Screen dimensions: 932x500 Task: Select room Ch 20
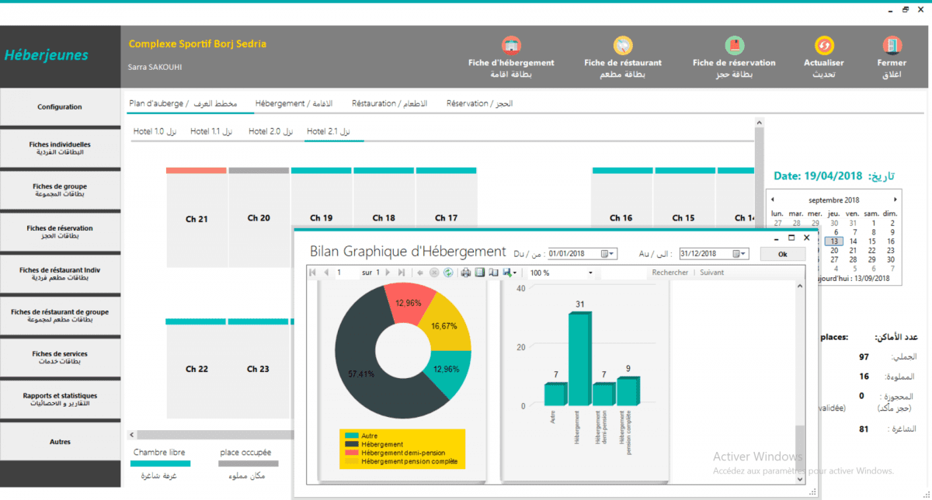pos(259,218)
